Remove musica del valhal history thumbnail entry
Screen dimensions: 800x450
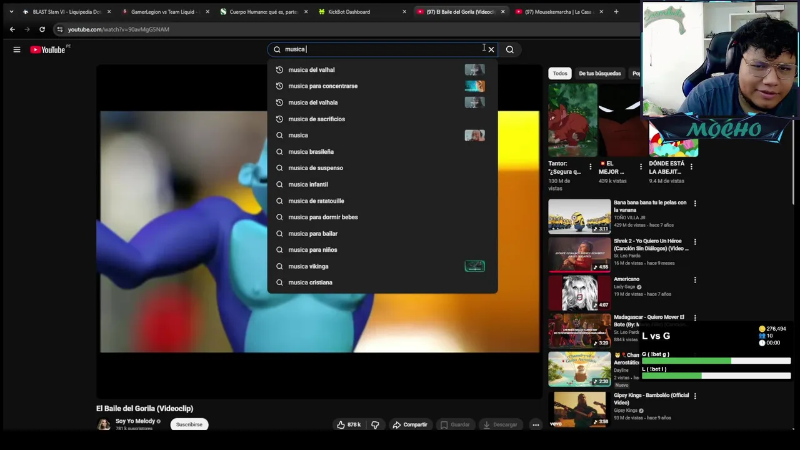[474, 70]
